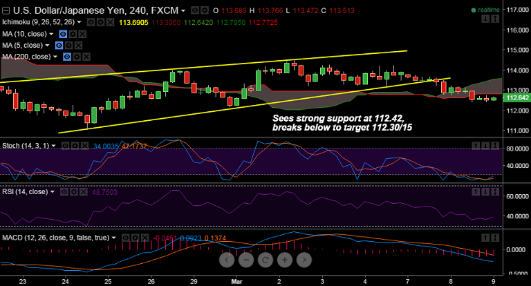Maximize the main price pane
Screen dimensions: 531x286
click(x=495, y=19)
